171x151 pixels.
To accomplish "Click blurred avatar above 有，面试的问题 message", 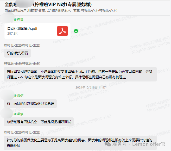I will (x=7, y=96).
